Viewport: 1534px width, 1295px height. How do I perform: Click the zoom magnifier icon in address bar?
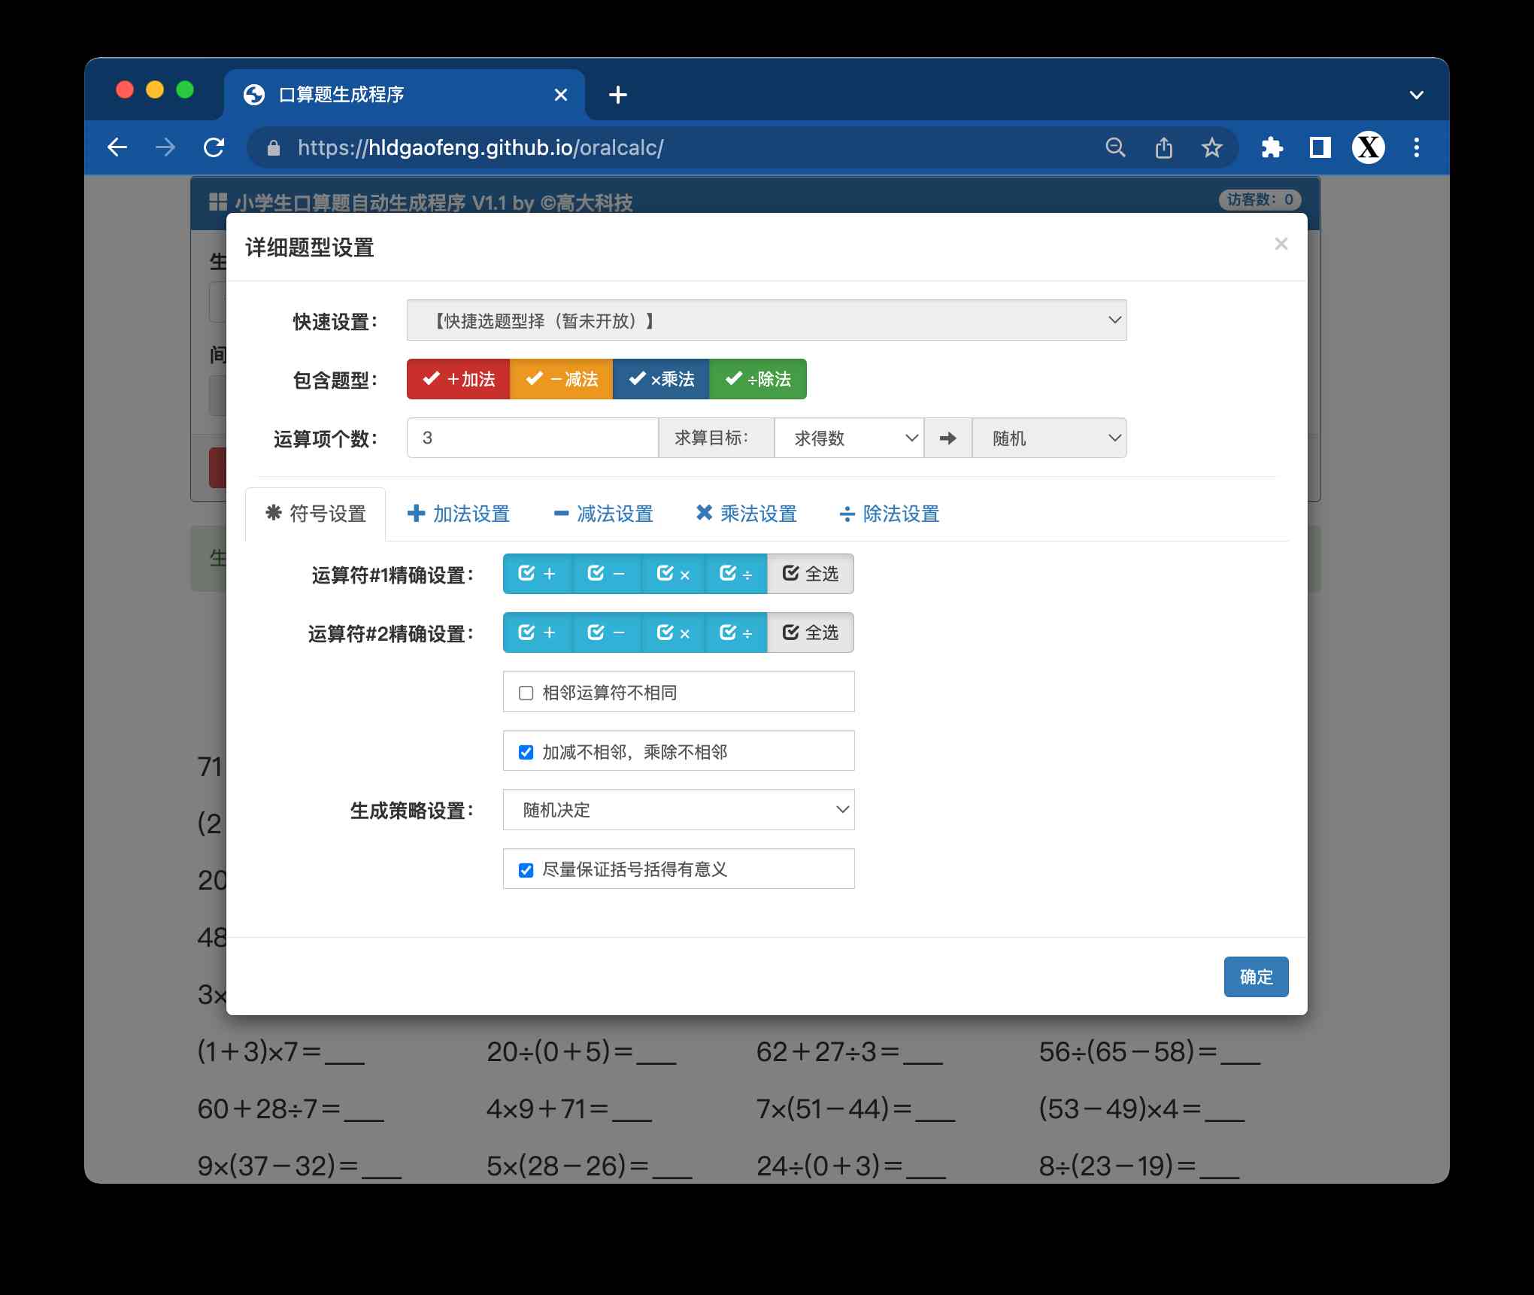(x=1115, y=147)
